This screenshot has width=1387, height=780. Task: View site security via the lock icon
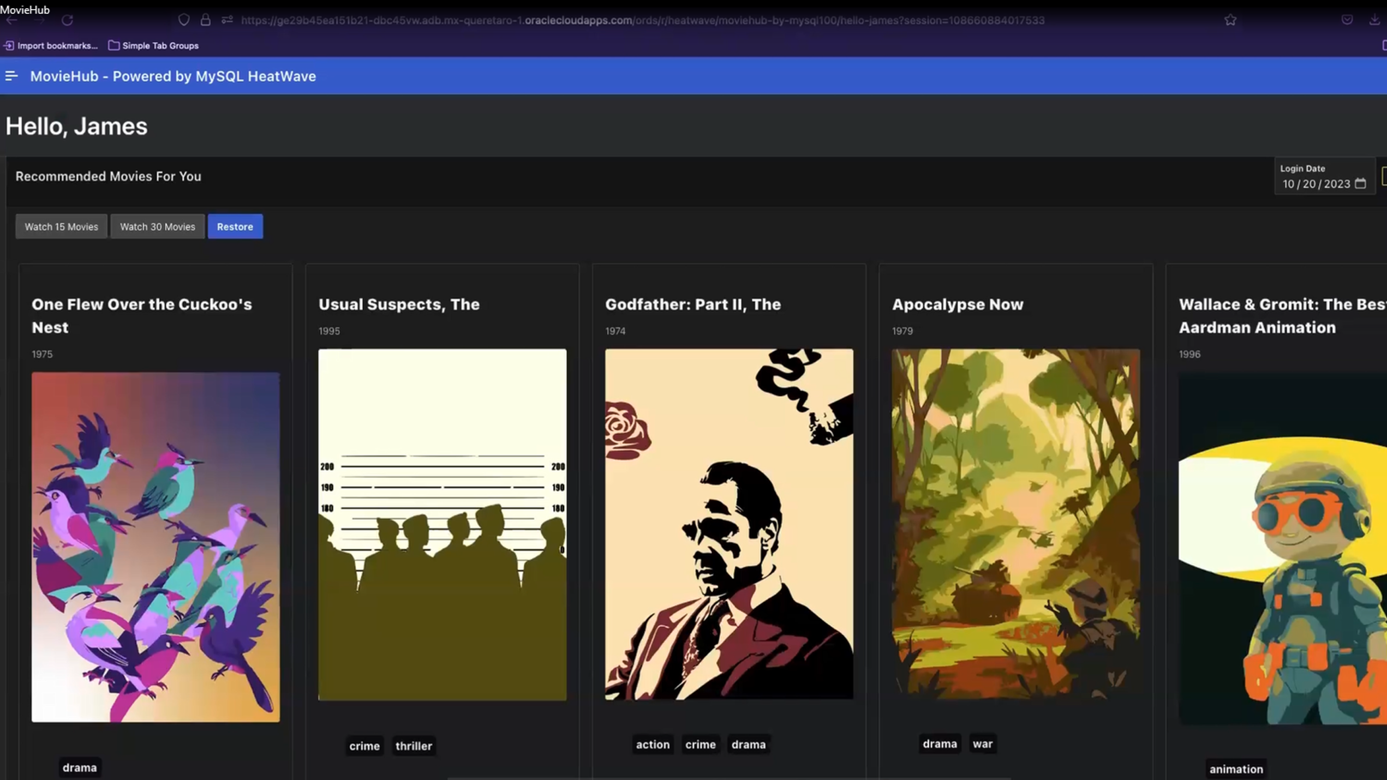tap(205, 20)
